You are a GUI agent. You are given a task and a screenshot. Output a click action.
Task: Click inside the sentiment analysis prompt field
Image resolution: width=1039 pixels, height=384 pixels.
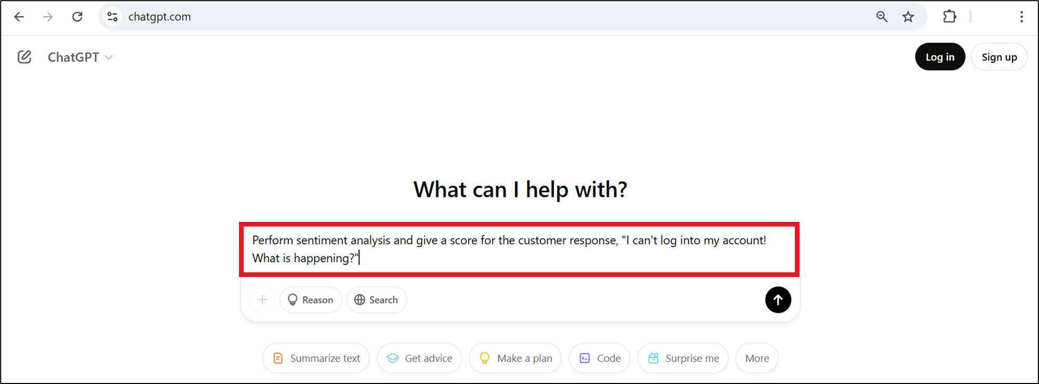(x=518, y=249)
